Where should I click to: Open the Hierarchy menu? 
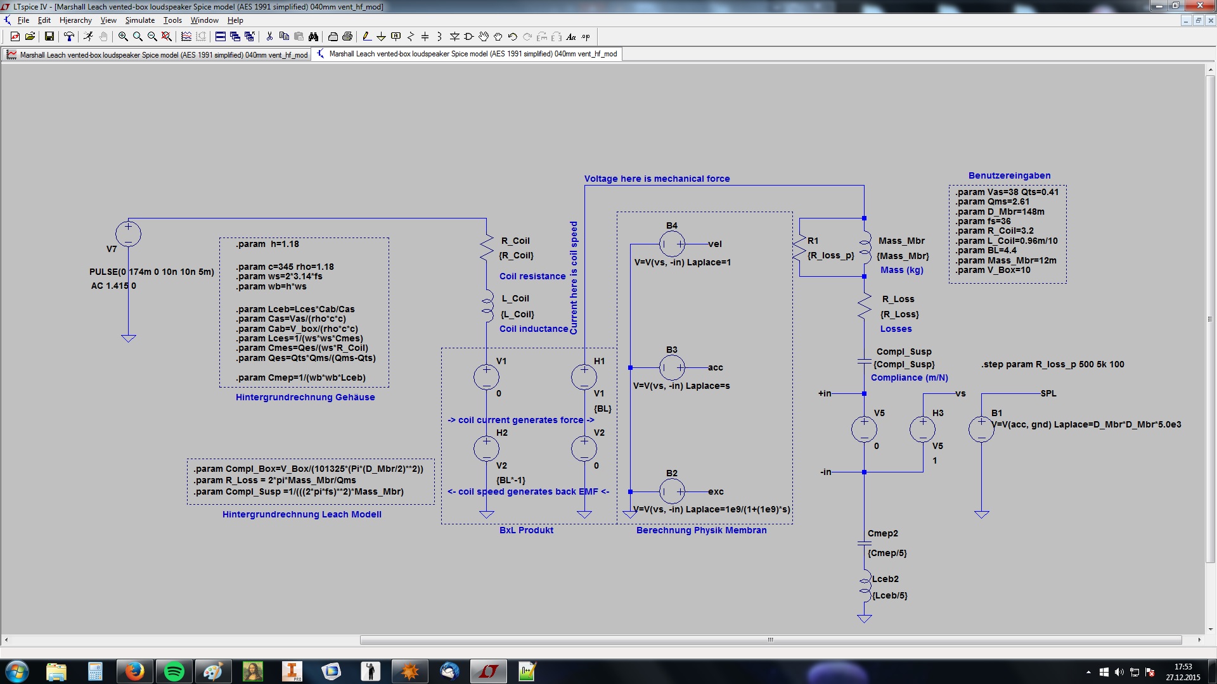click(75, 20)
